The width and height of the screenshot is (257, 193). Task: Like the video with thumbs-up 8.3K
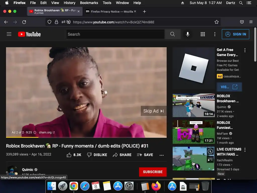(x=74, y=155)
